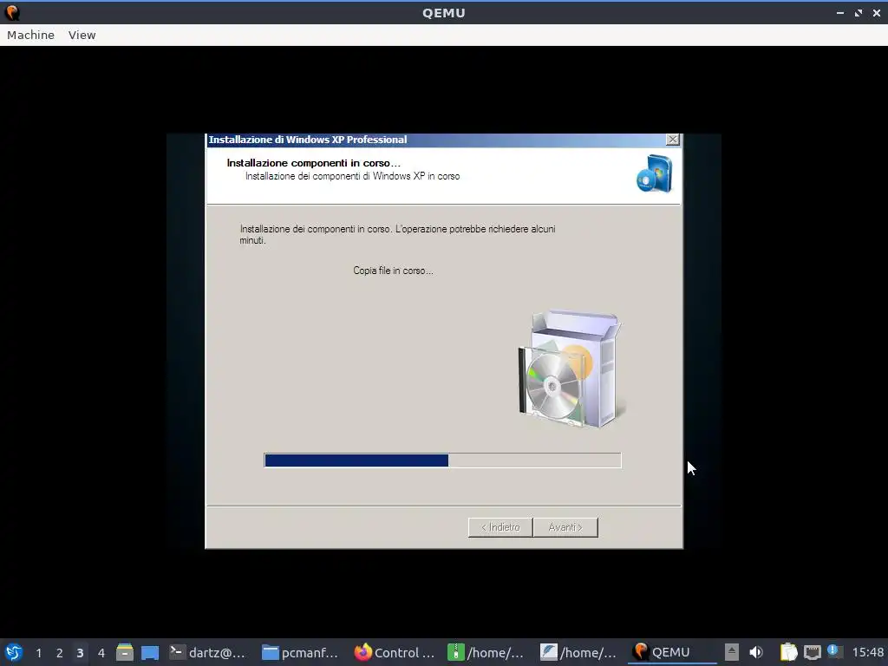Open the Machine menu in QEMU
The image size is (888, 666).
coord(30,35)
